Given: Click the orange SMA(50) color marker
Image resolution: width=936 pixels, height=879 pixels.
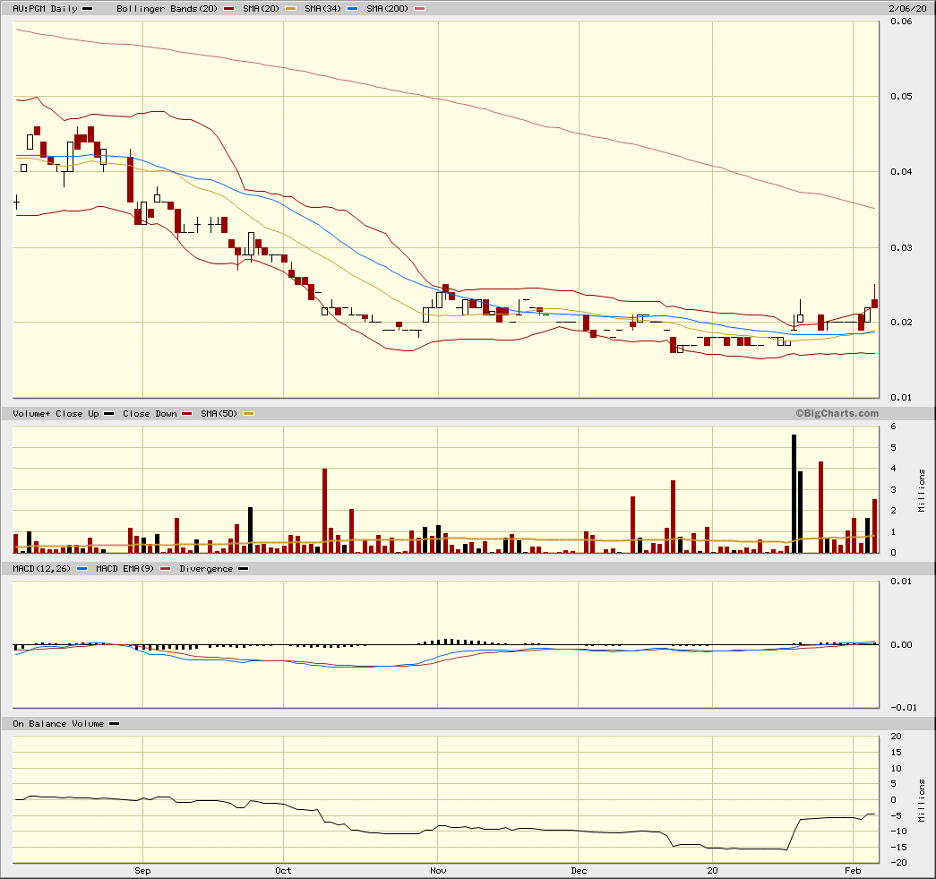Looking at the screenshot, I should 248,414.
